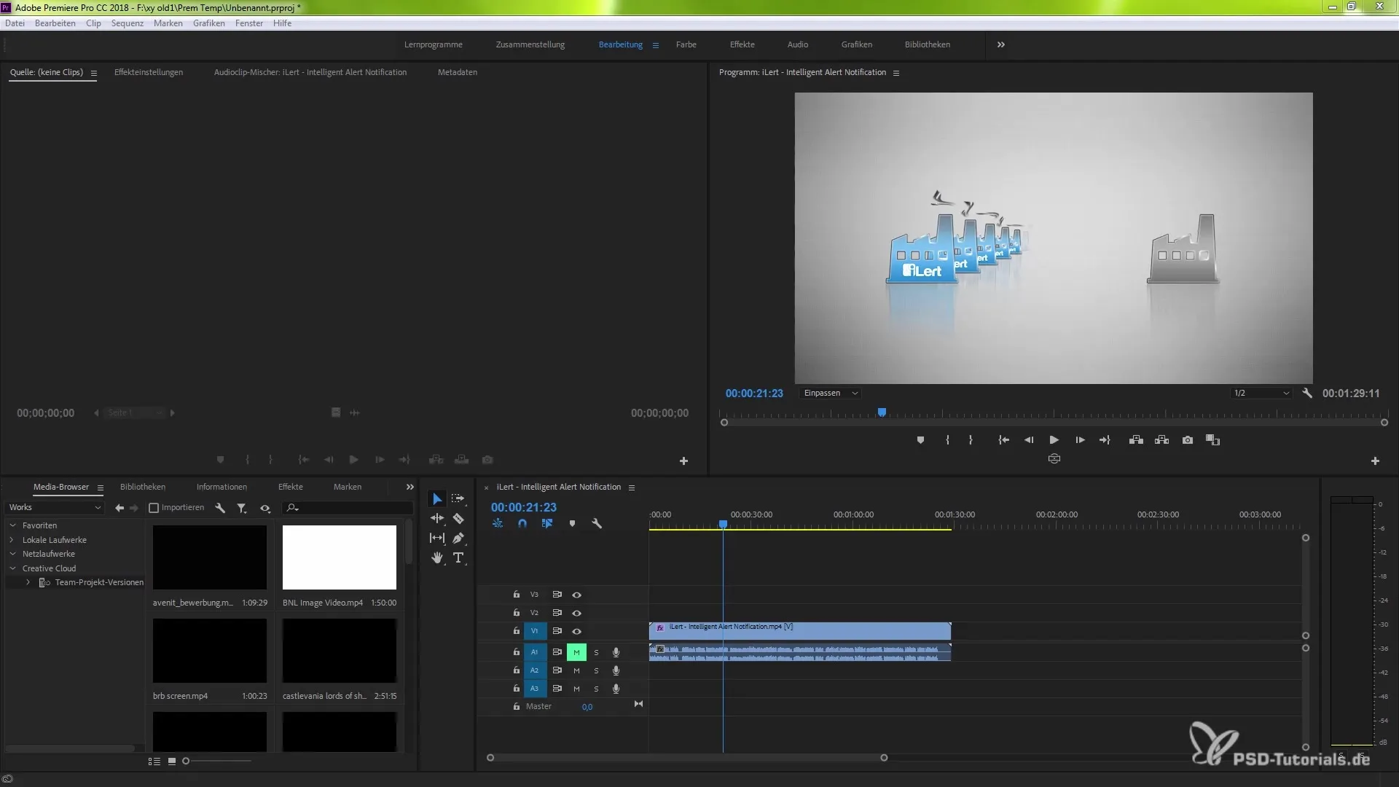
Task: Export frame with camera icon
Action: pos(1188,440)
